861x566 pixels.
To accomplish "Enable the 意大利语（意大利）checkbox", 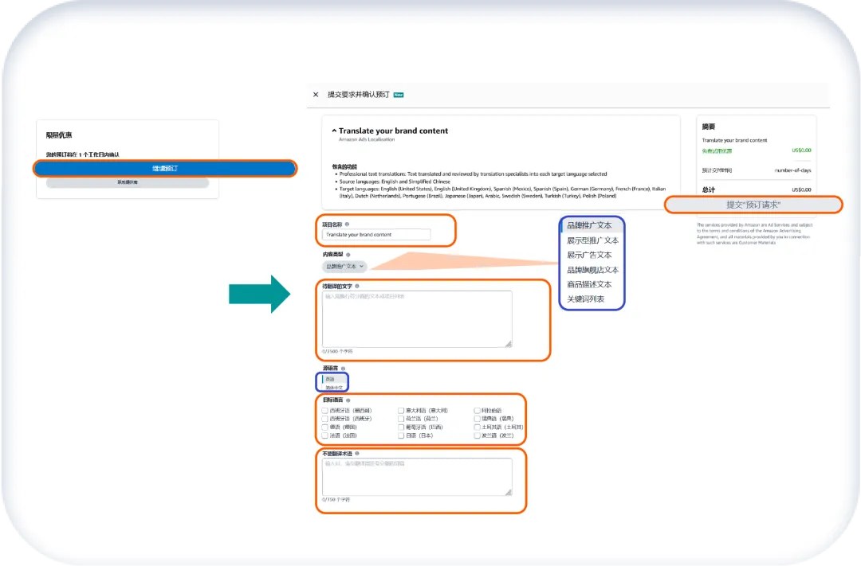I will tap(401, 410).
